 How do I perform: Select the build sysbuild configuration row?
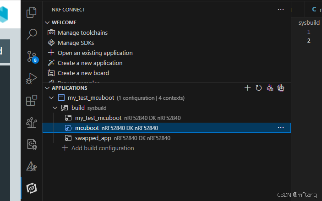pyautogui.click(x=167, y=108)
